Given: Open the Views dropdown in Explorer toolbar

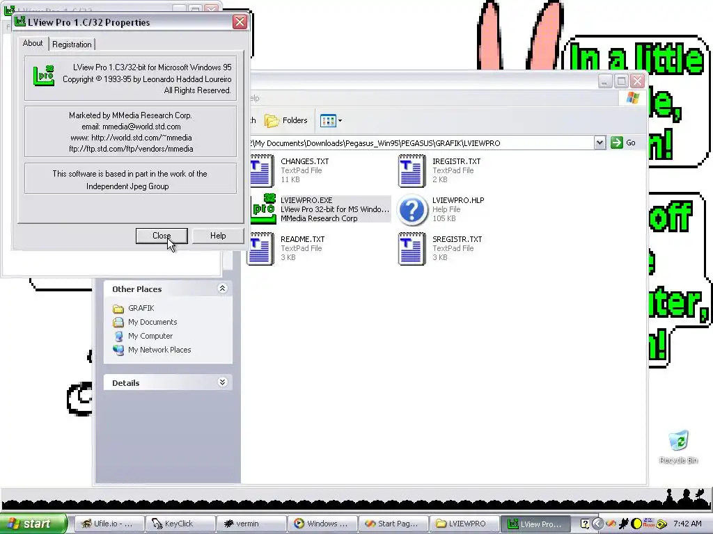Looking at the screenshot, I should point(331,120).
